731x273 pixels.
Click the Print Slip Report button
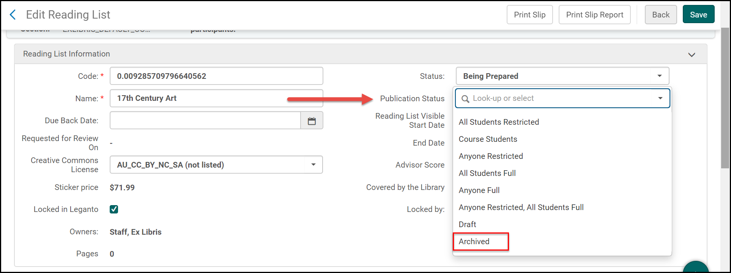tap(594, 15)
